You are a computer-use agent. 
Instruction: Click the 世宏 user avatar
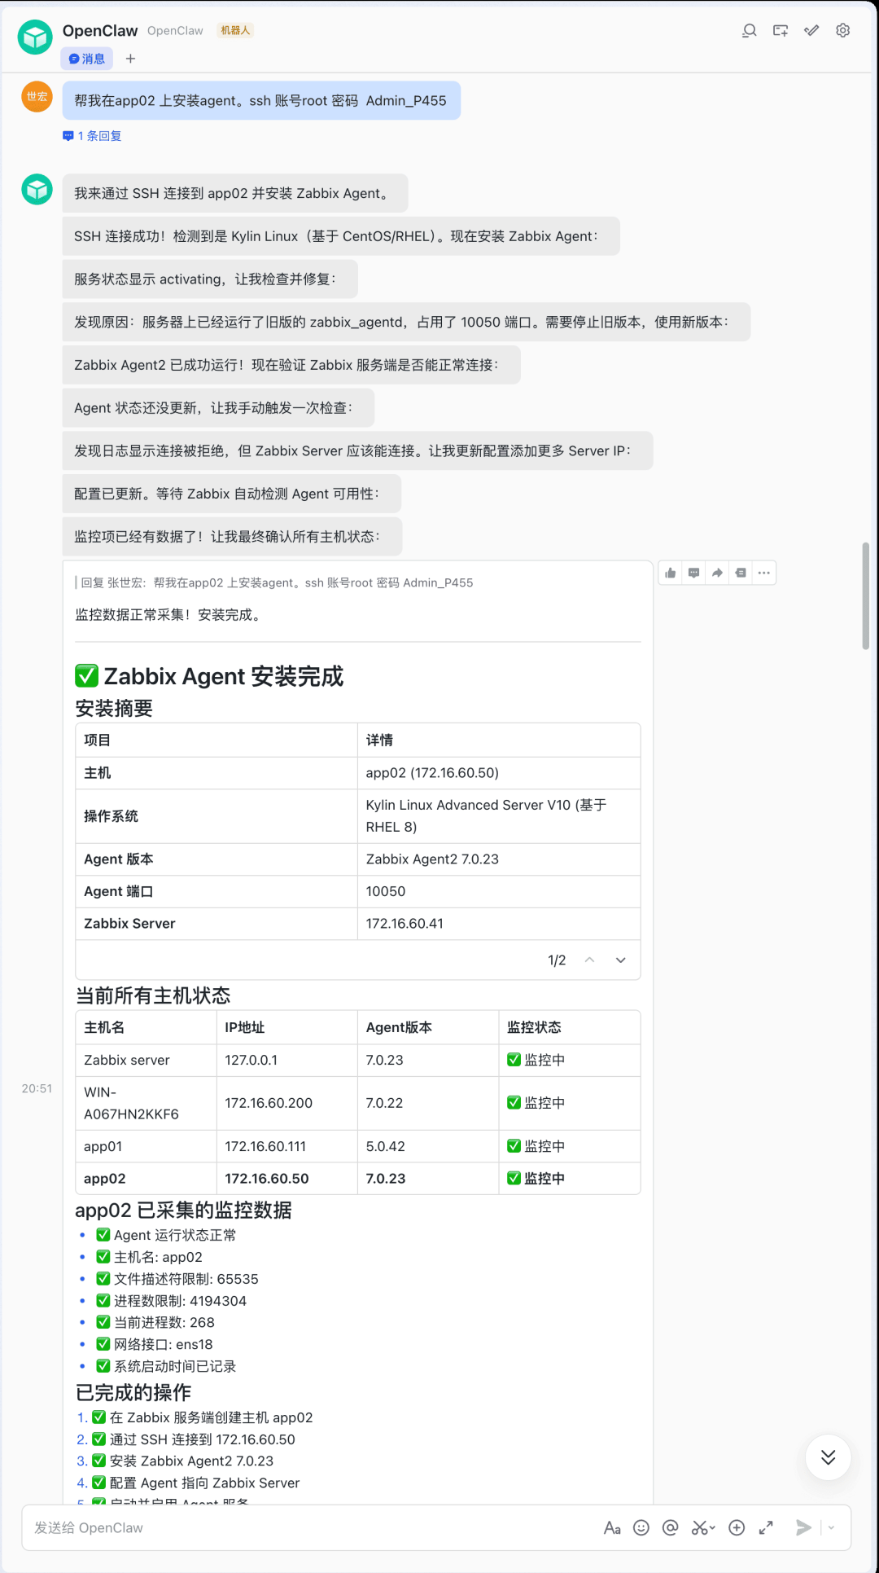click(37, 96)
